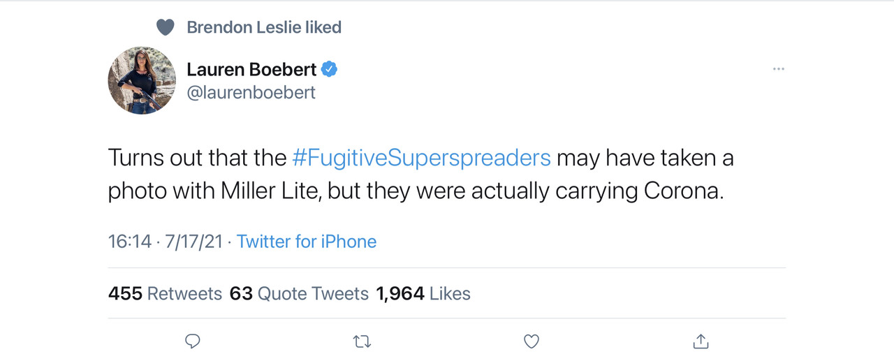Like the tweet with heart icon
Screen dimensions: 894x354
coord(532,341)
